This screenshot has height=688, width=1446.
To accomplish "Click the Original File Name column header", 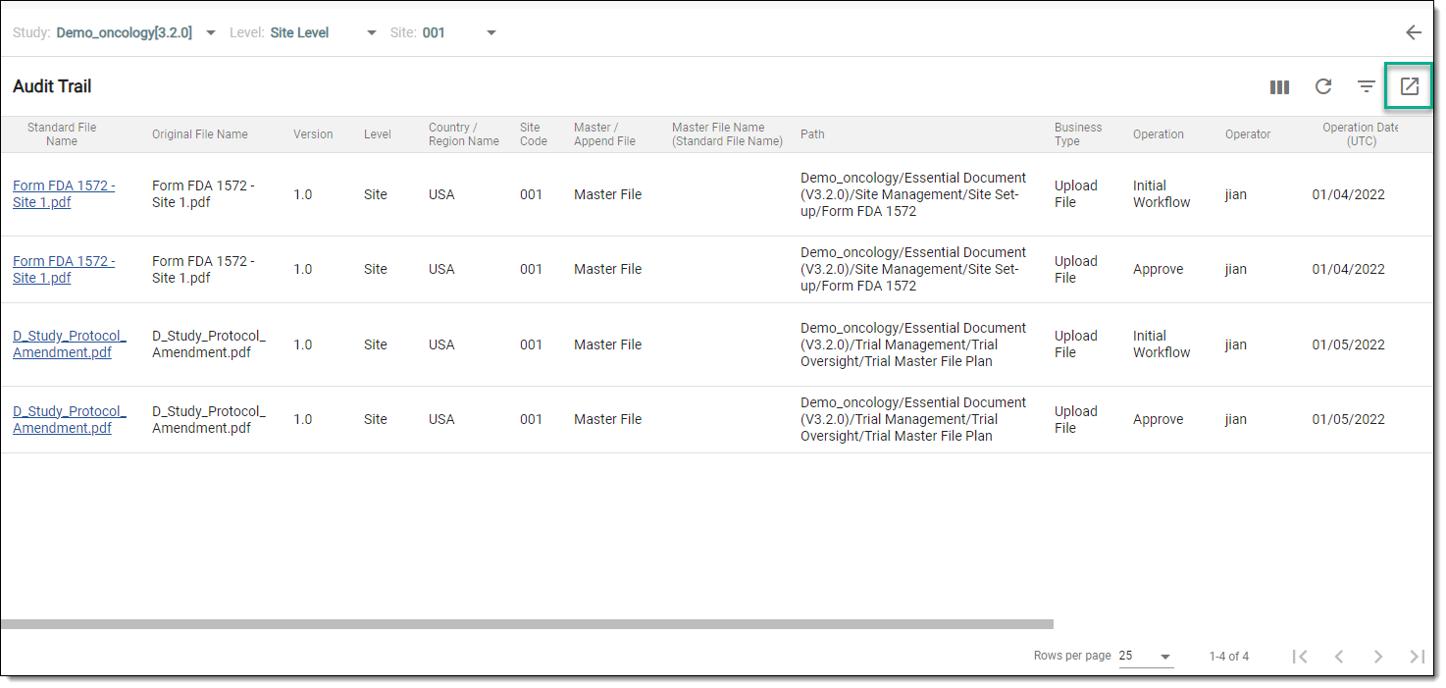I will (x=200, y=134).
